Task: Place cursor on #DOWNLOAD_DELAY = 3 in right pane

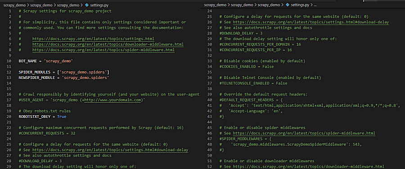Action: (x=237, y=33)
